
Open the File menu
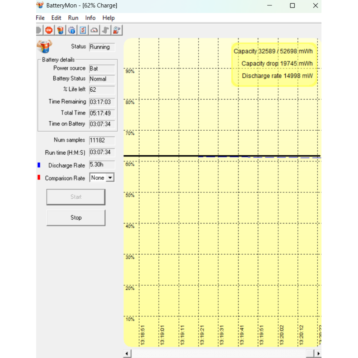click(40, 18)
